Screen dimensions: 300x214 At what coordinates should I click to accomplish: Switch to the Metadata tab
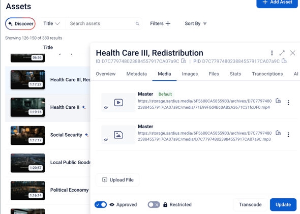pyautogui.click(x=137, y=74)
